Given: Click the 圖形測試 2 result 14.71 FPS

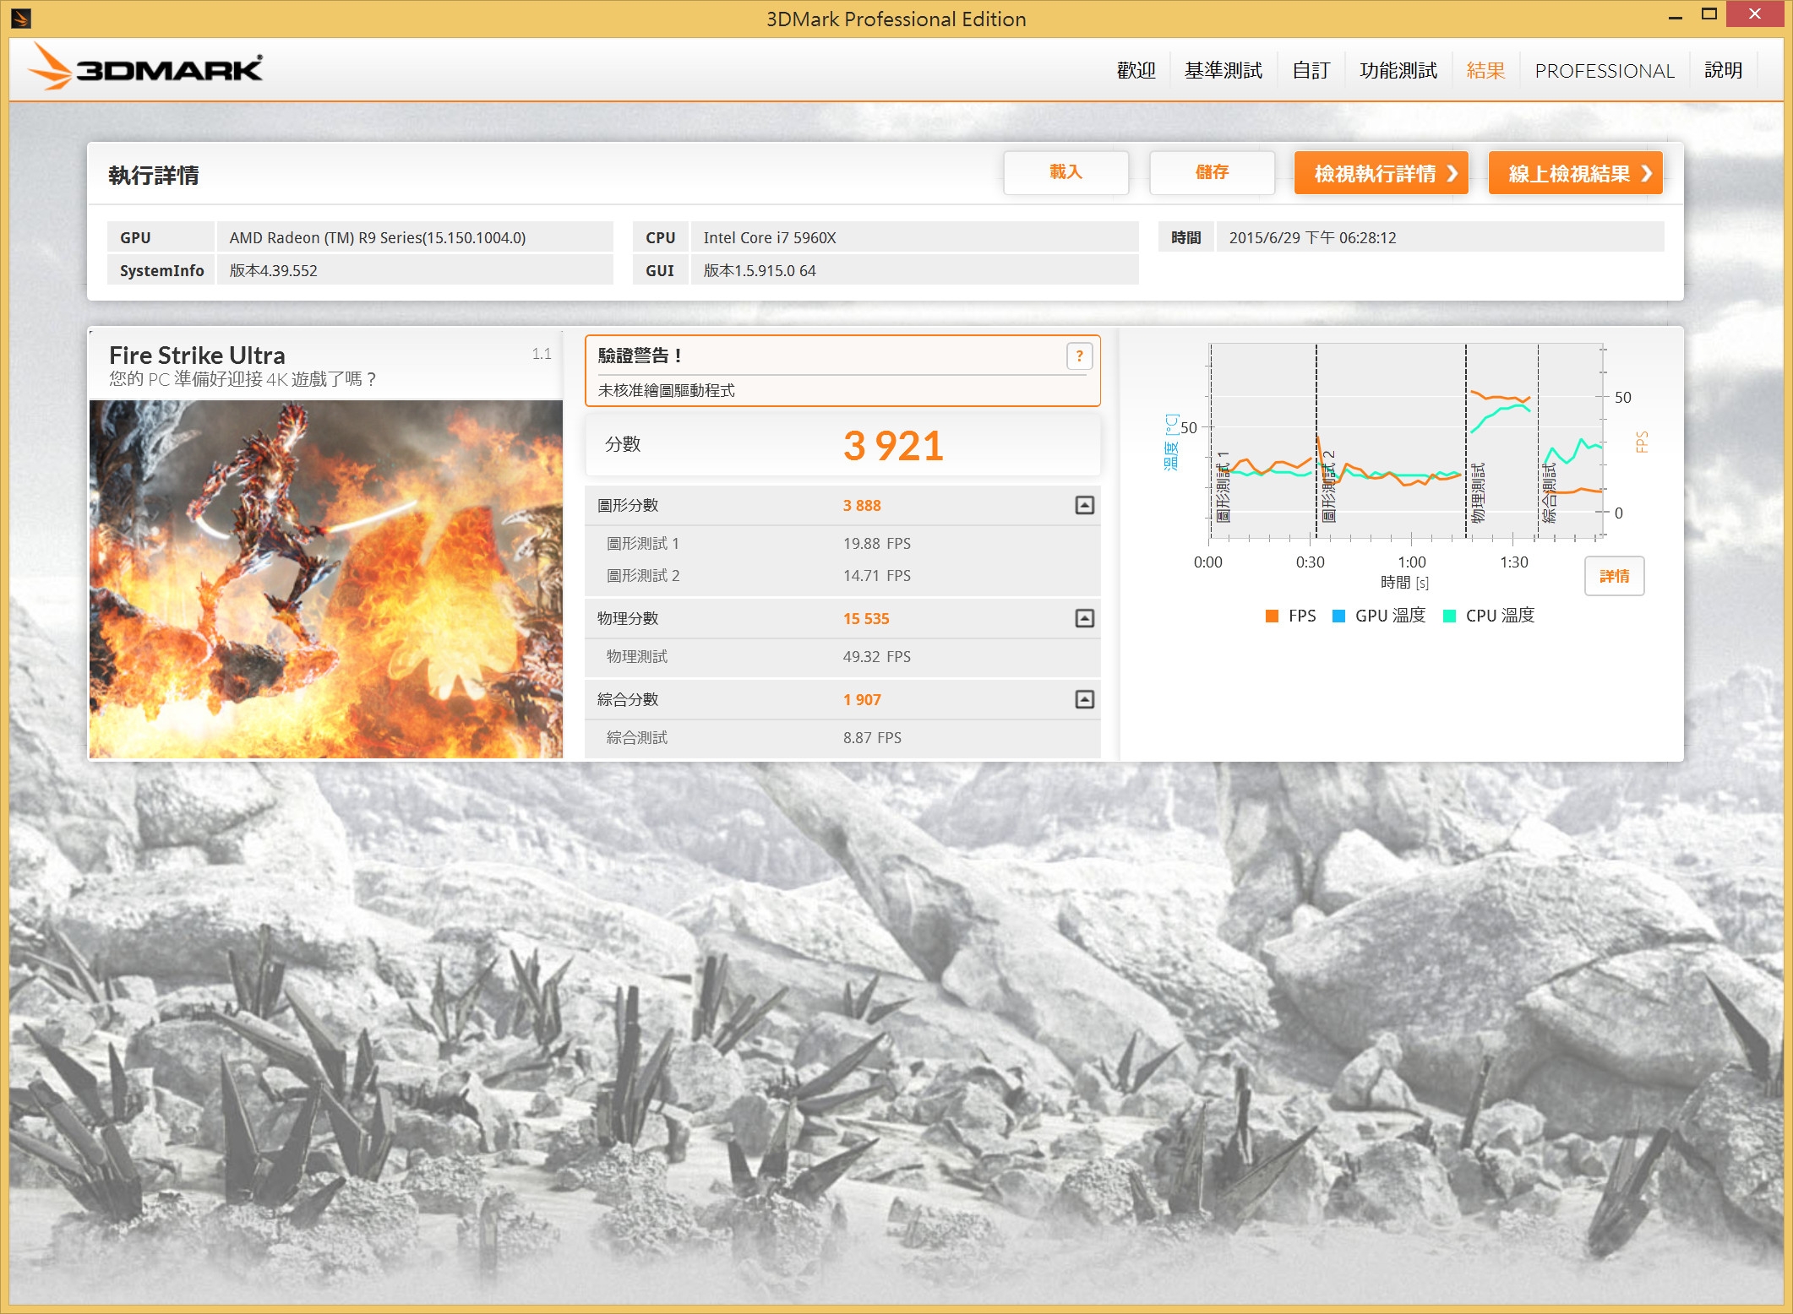Looking at the screenshot, I should click(x=876, y=576).
